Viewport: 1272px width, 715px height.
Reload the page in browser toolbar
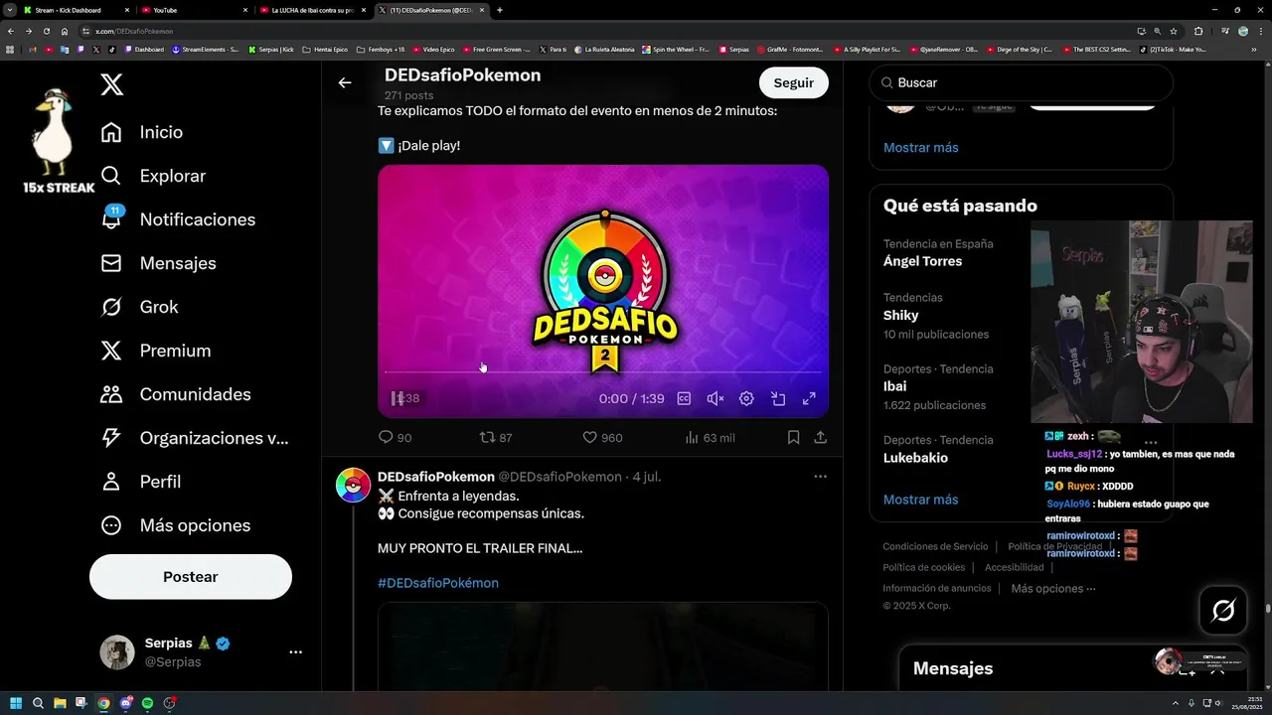[x=47, y=31]
